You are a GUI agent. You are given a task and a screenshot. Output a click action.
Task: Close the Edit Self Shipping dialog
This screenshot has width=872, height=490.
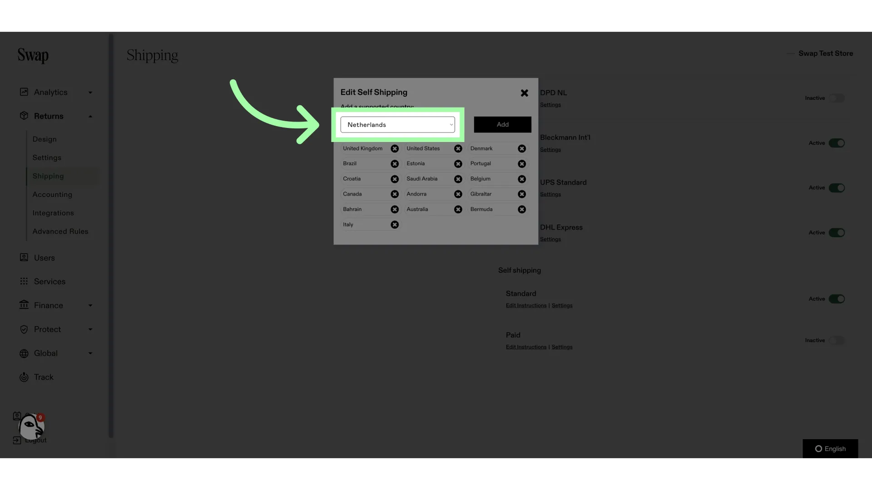pyautogui.click(x=524, y=93)
